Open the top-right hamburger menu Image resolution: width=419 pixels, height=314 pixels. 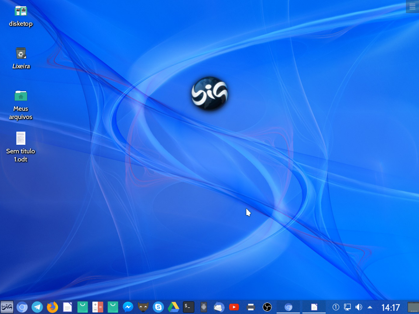point(412,6)
